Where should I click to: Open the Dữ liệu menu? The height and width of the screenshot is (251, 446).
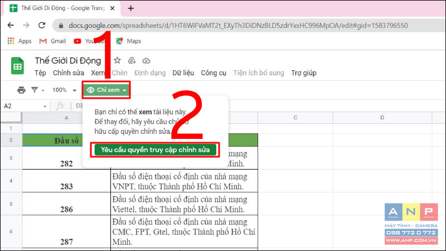(x=183, y=73)
